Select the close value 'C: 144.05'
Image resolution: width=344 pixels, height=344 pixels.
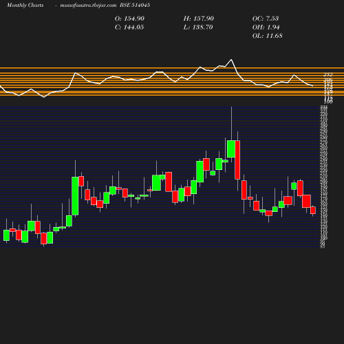click(x=129, y=28)
